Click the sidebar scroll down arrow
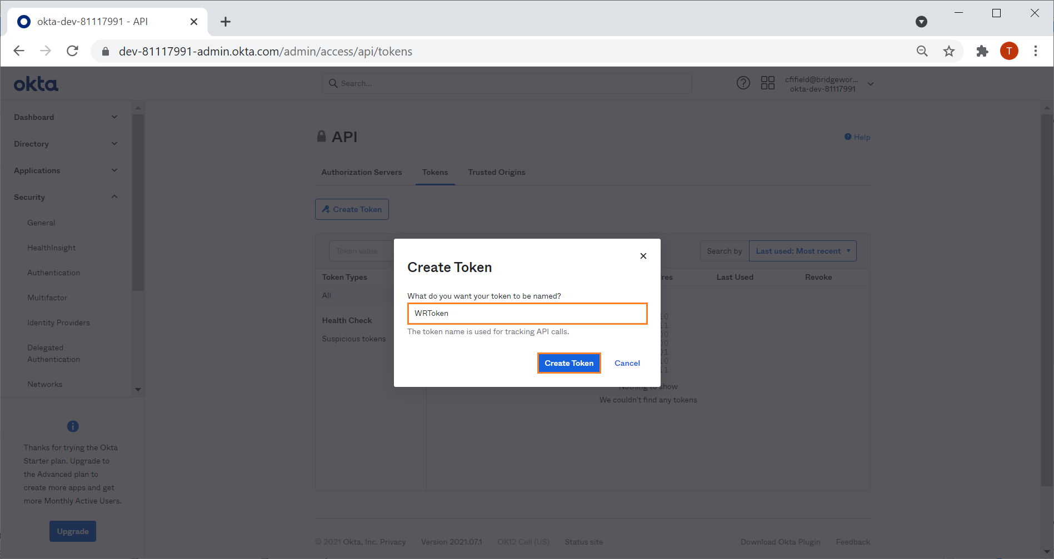This screenshot has width=1054, height=559. (138, 390)
